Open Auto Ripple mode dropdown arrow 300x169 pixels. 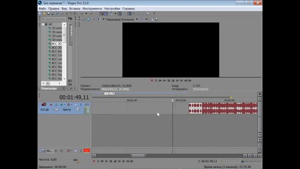click(x=115, y=14)
